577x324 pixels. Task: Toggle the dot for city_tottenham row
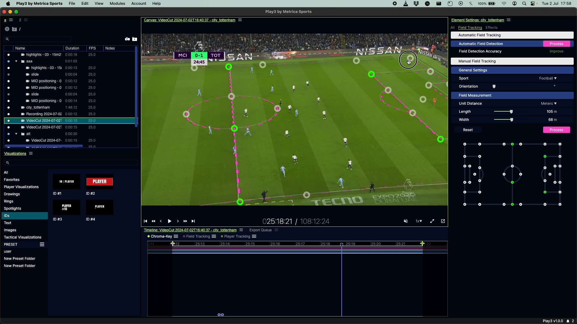[8, 107]
